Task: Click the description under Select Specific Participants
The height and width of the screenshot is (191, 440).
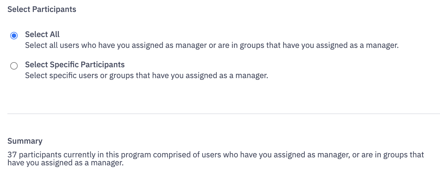Action: click(147, 76)
